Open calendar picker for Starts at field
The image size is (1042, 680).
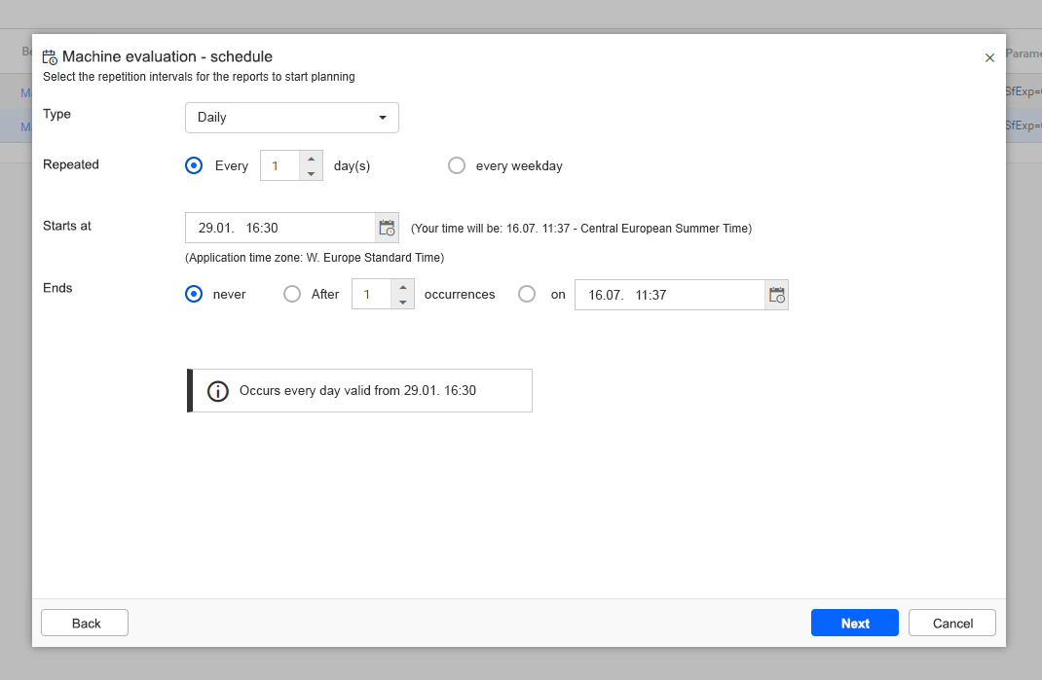pyautogui.click(x=387, y=229)
